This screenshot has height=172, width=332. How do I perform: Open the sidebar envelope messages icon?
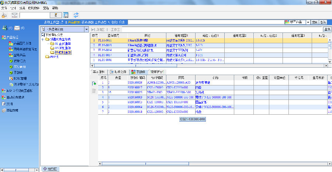[17, 28]
